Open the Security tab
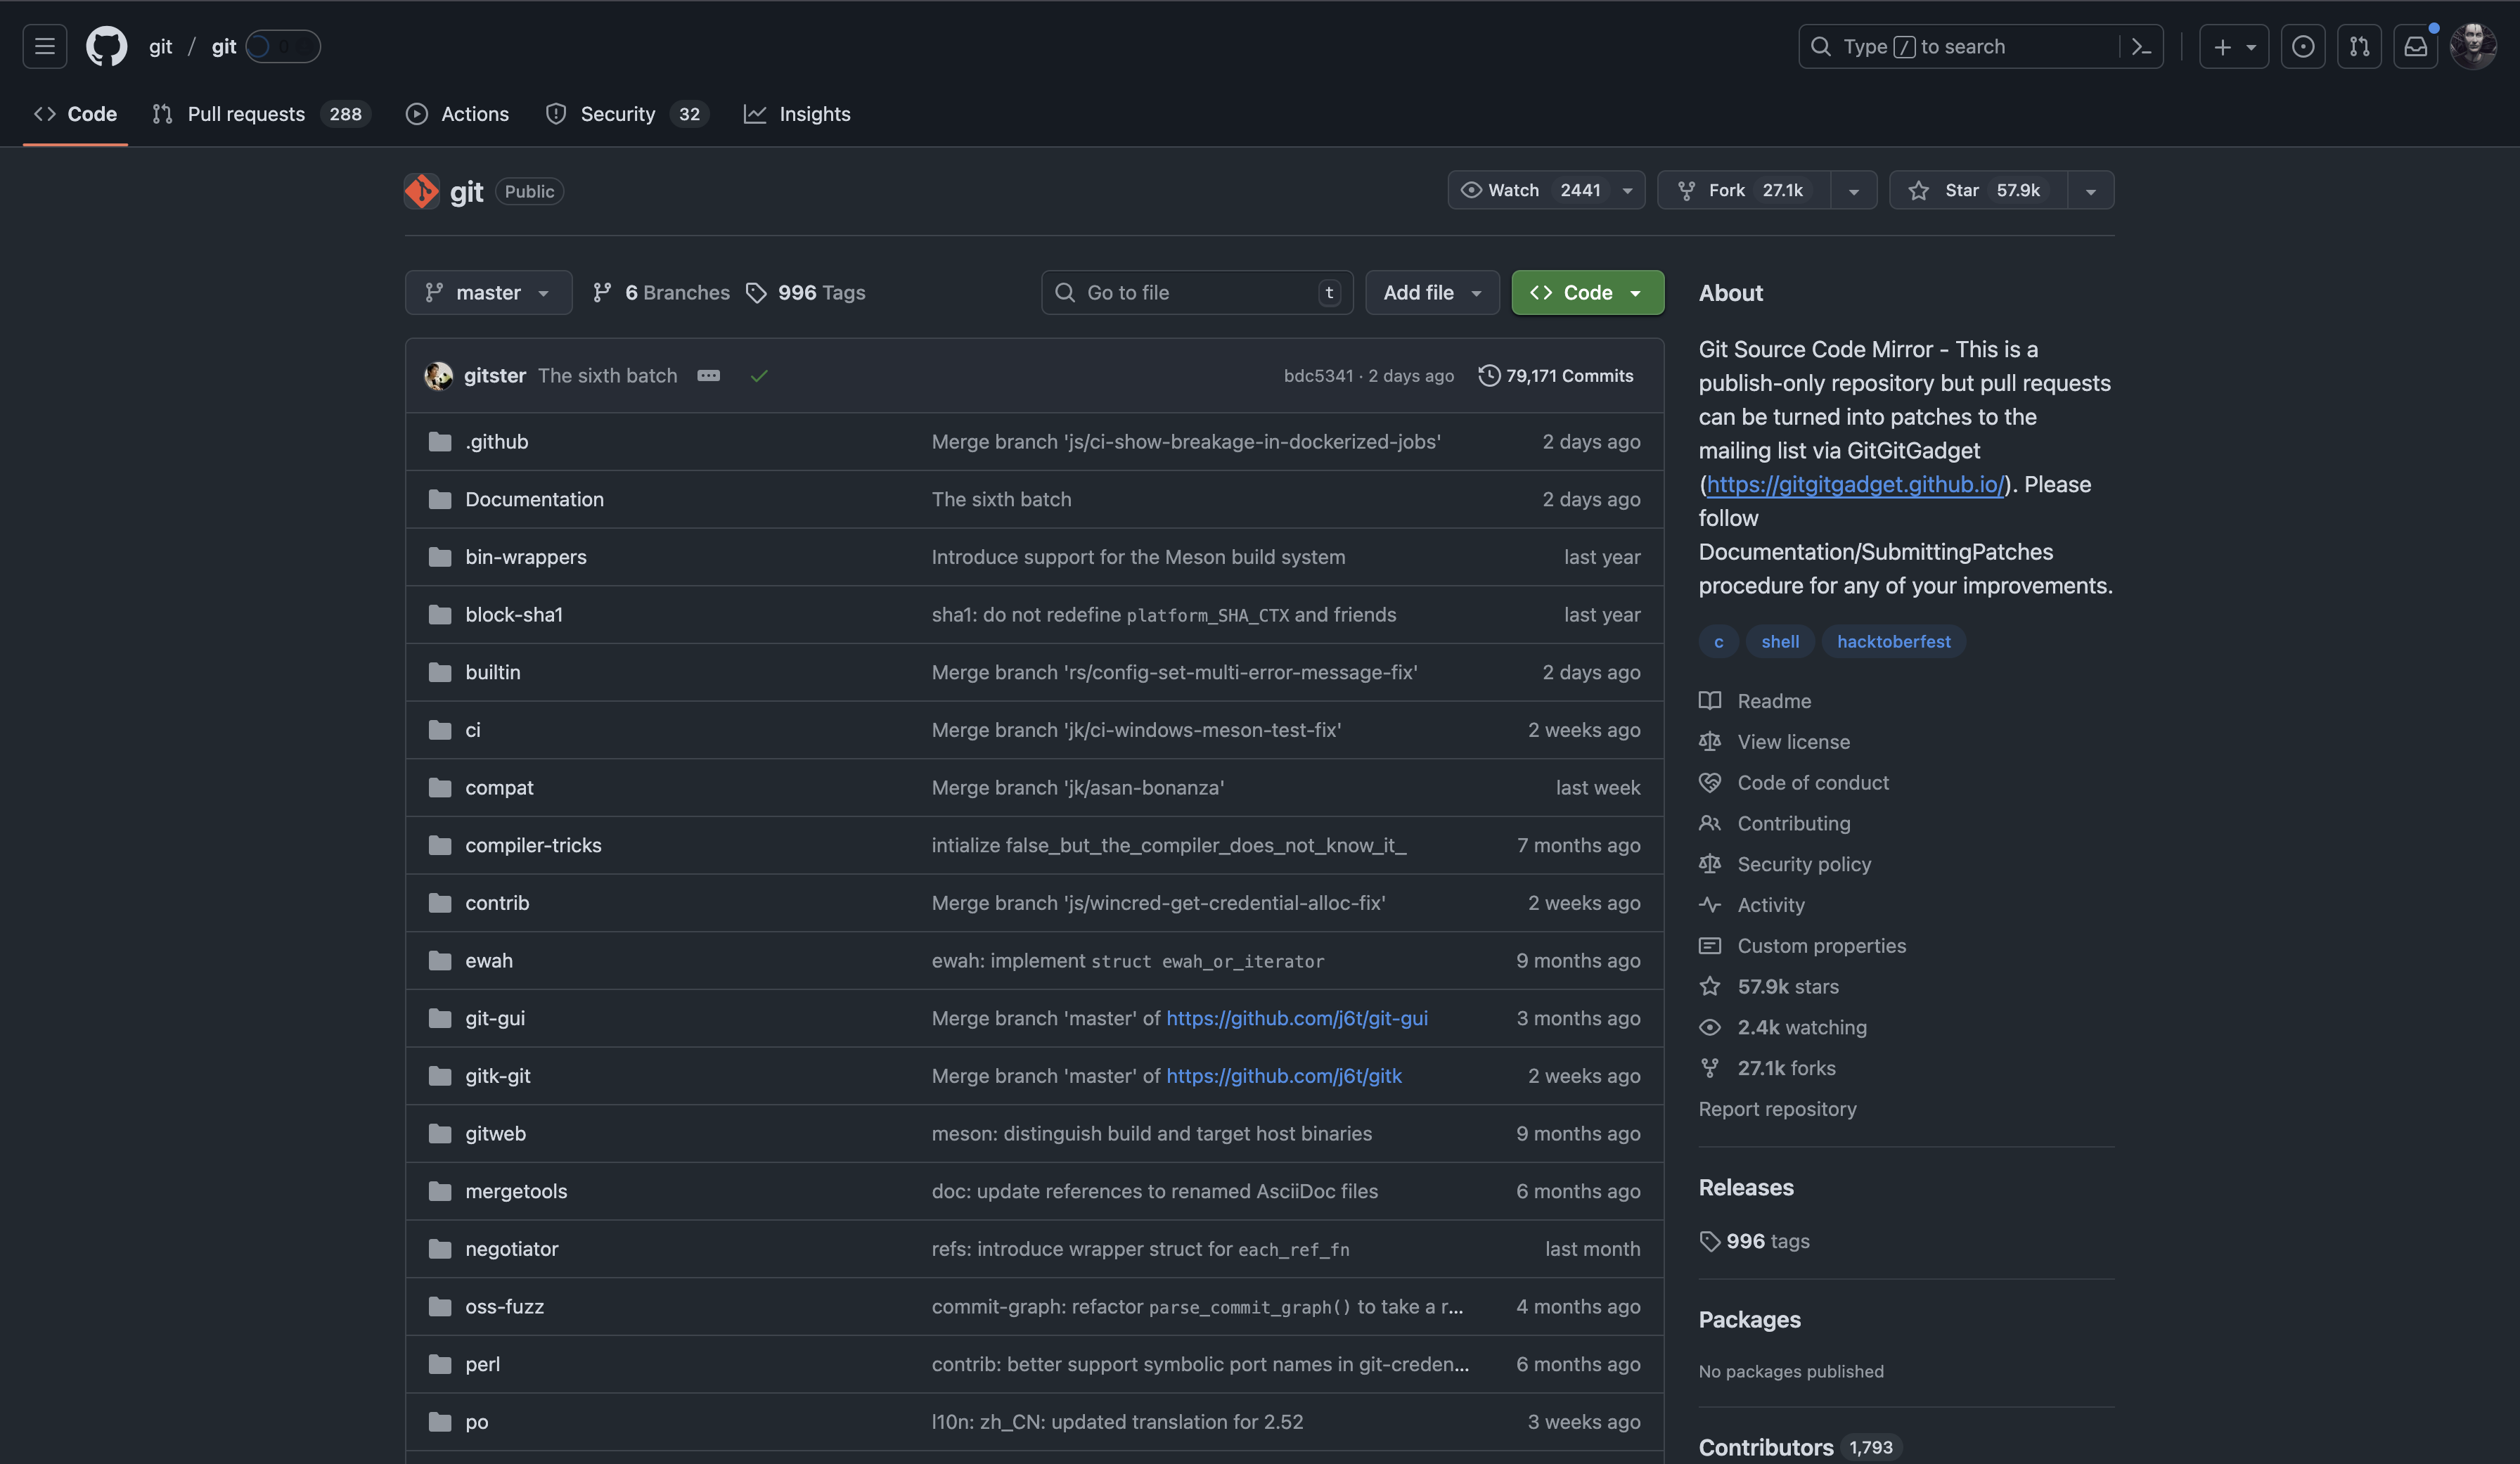Image resolution: width=2520 pixels, height=1464 pixels. 619,113
